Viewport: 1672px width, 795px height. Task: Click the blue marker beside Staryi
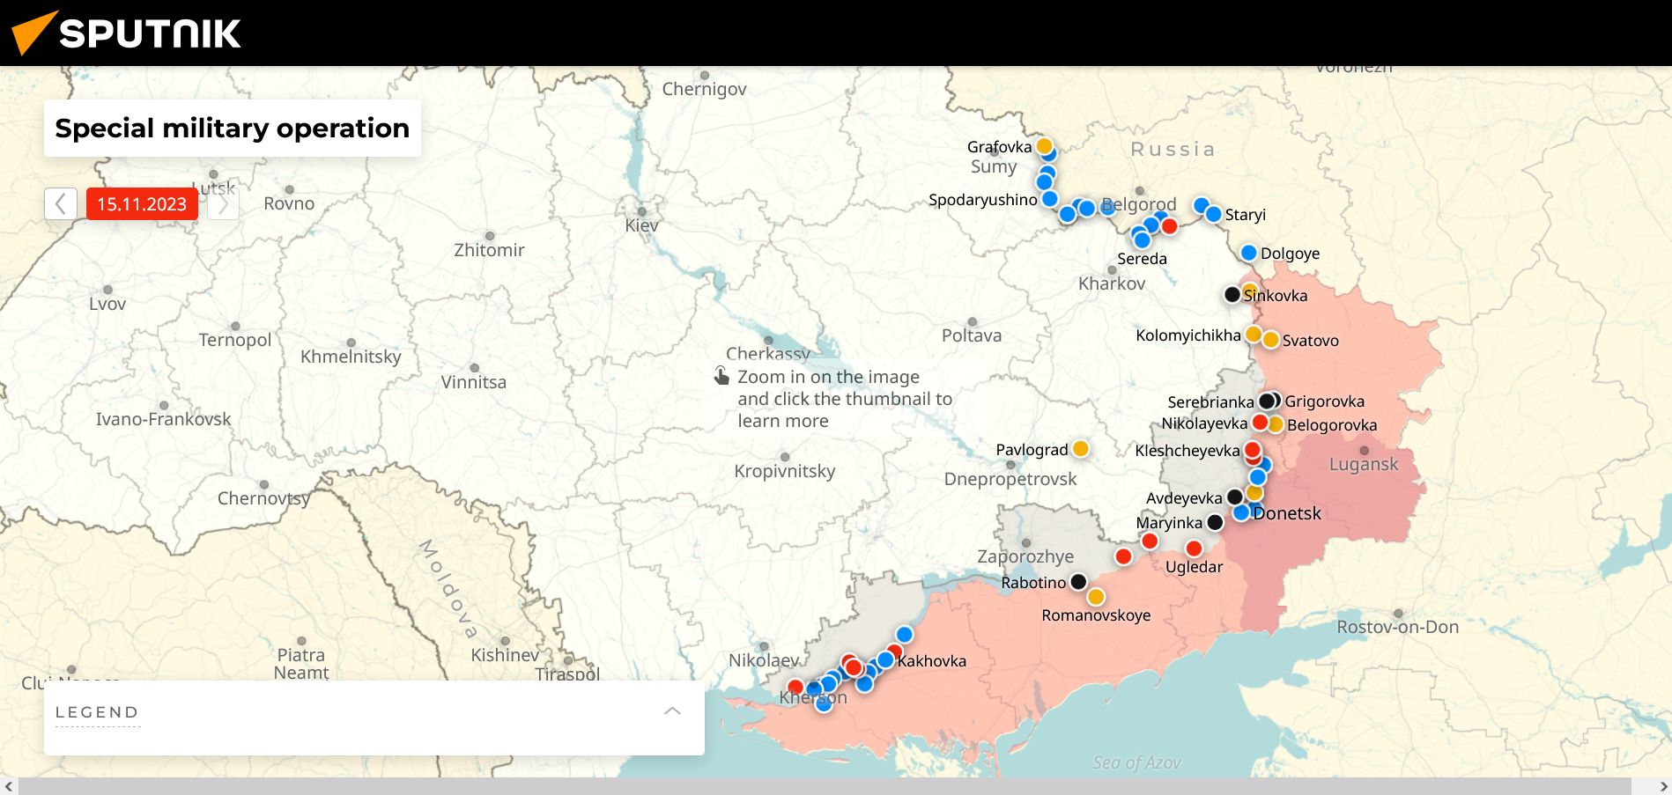point(1213,214)
